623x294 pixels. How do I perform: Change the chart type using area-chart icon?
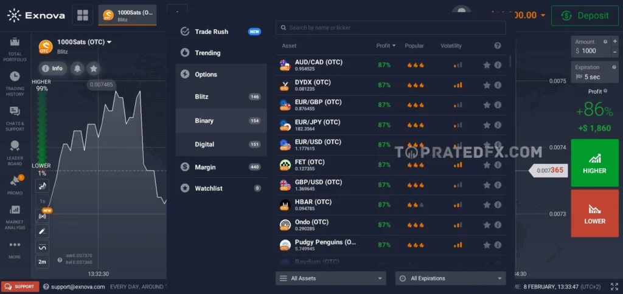[42, 186]
